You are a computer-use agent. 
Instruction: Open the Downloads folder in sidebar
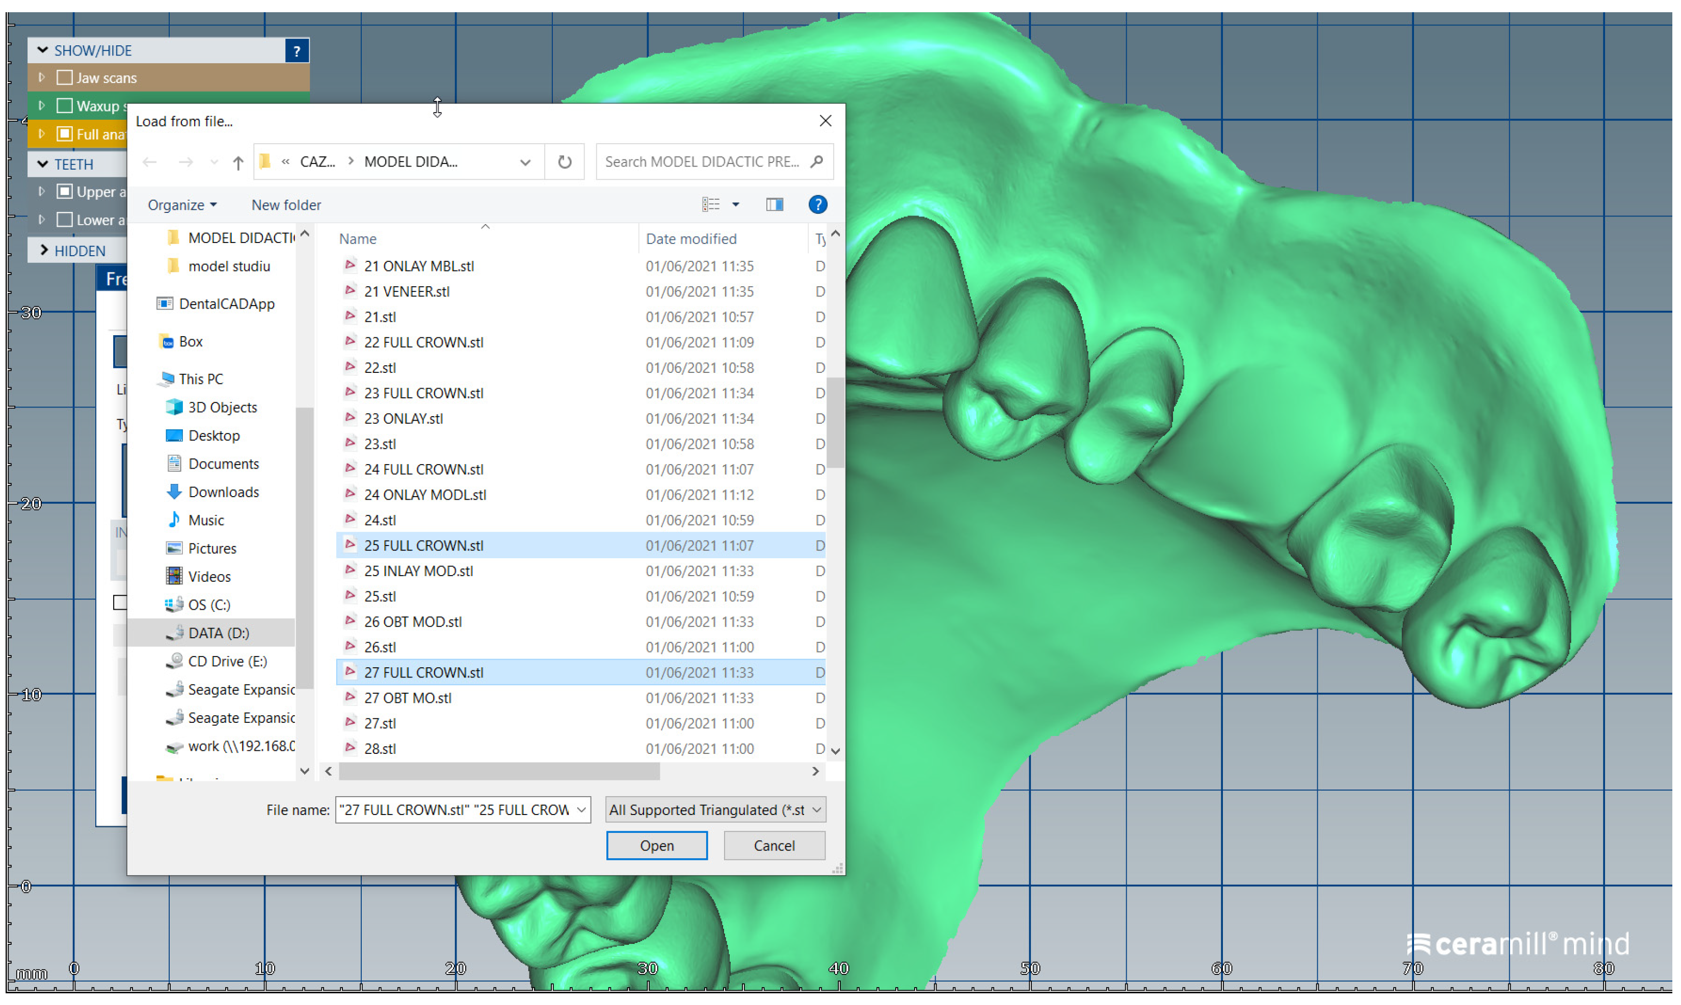(x=223, y=493)
